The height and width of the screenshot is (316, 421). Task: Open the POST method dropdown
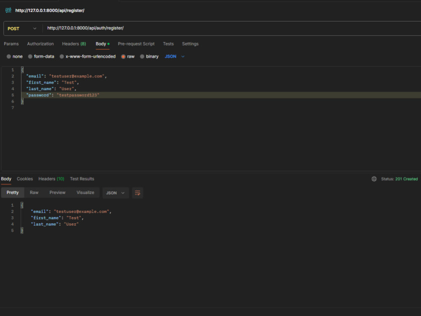click(22, 29)
